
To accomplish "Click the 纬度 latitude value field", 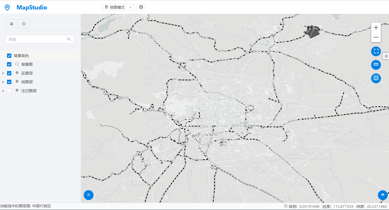I will pos(377,206).
